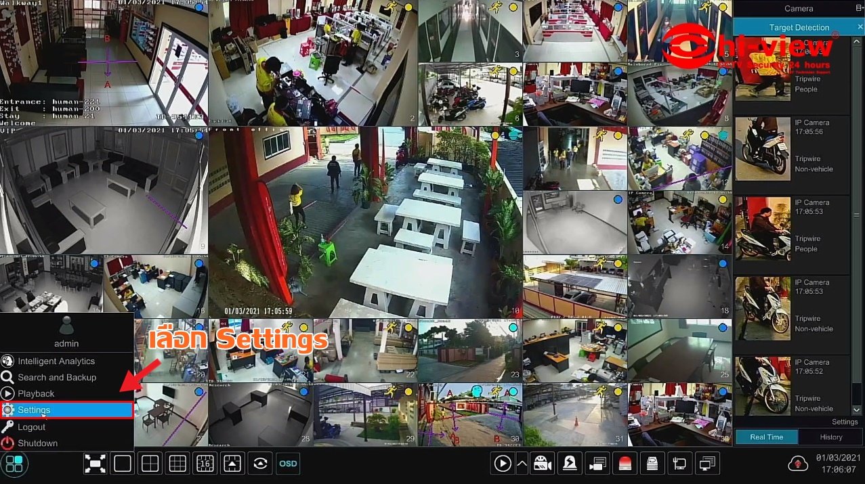Open more screen modes dropdown
The height and width of the screenshot is (484, 865).
(x=232, y=463)
